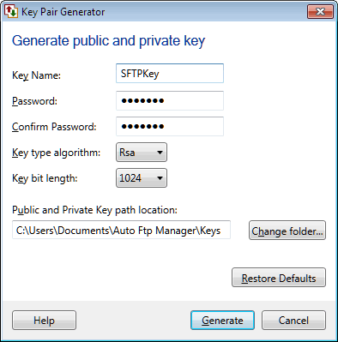
Task: Click the Key Pair Generator app icon
Action: (11, 11)
